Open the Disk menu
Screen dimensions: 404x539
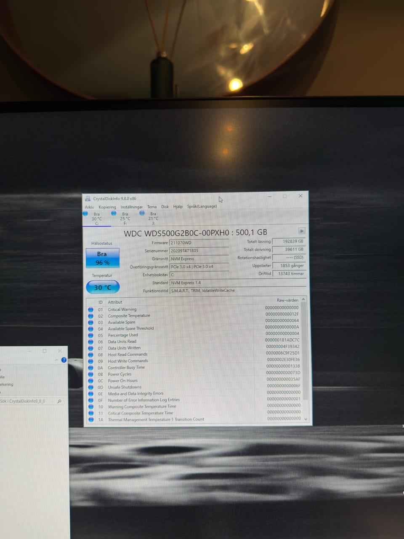point(165,207)
